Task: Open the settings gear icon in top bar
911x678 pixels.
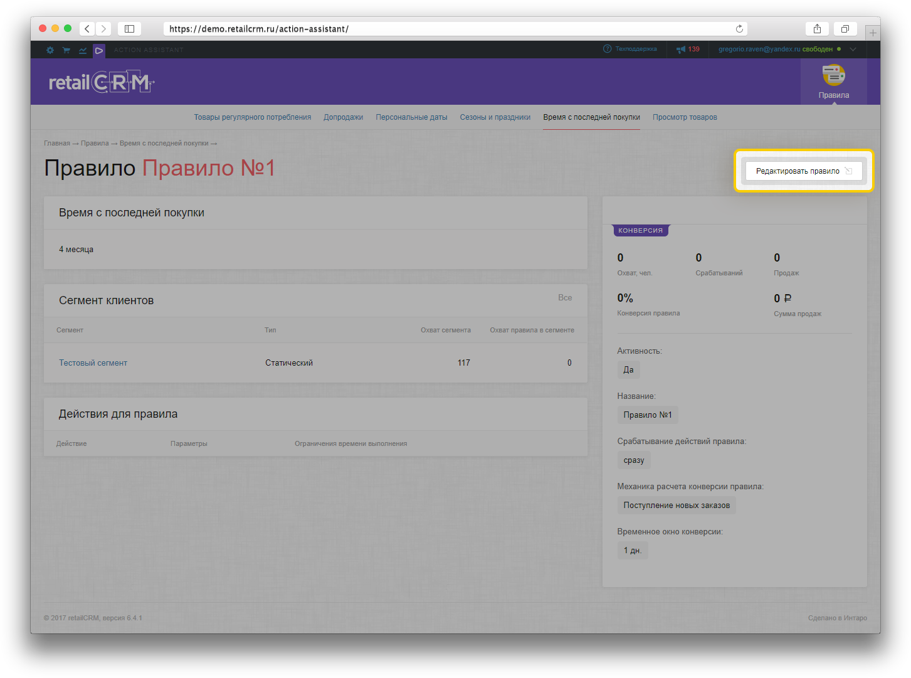Action: (50, 50)
